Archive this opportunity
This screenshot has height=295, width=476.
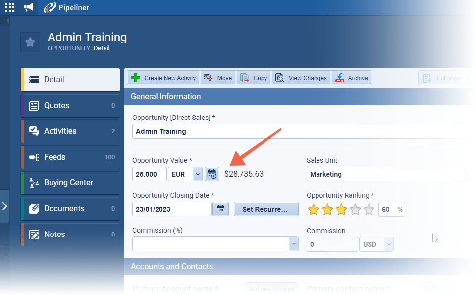[352, 78]
